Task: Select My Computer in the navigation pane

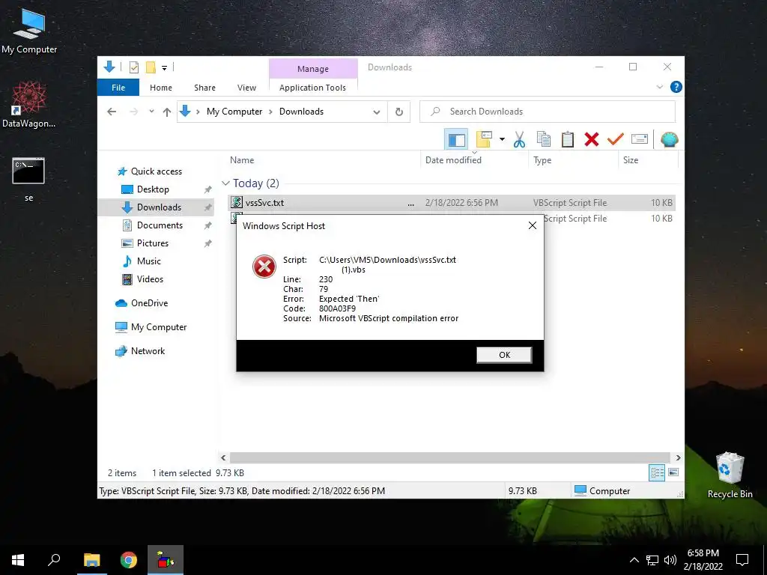Action: point(159,327)
